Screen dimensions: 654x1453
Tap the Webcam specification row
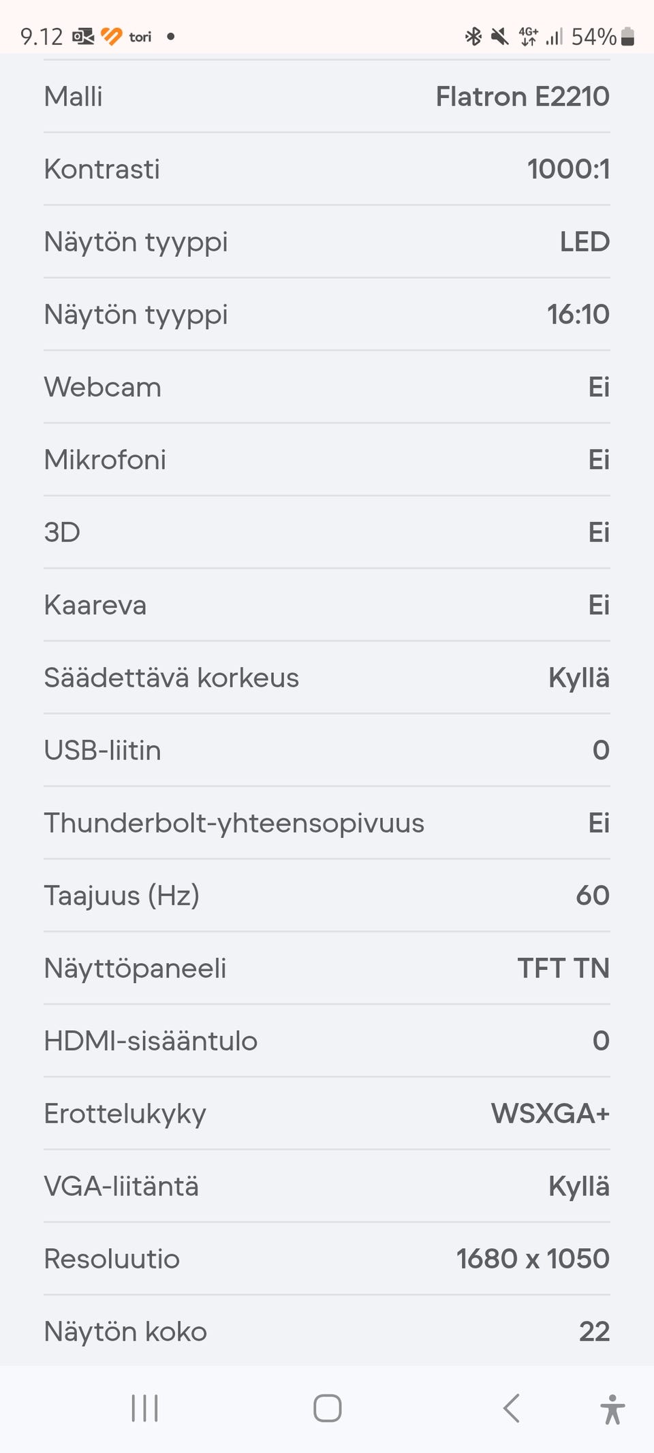click(327, 387)
